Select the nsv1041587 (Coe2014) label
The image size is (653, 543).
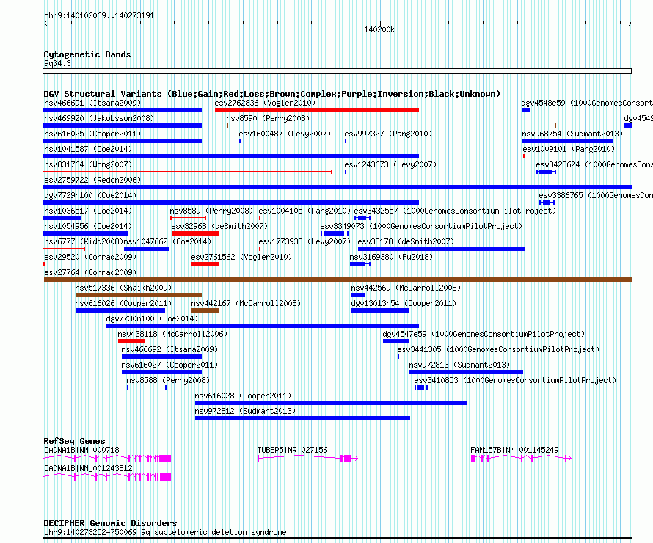click(88, 149)
